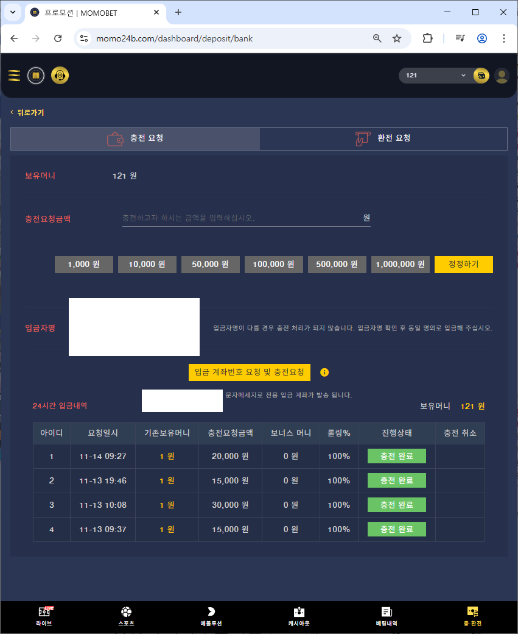Viewport: 518px width, 634px height.
Task: Go back via the 뒤로가기 link
Action: [27, 113]
